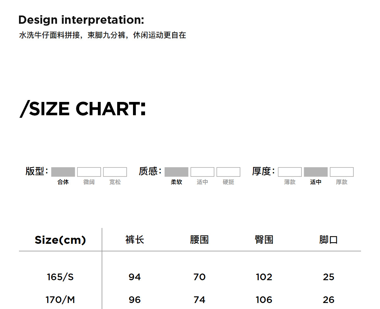
Task: Click the filled 适中 box under 厚度
Action: coord(316,172)
